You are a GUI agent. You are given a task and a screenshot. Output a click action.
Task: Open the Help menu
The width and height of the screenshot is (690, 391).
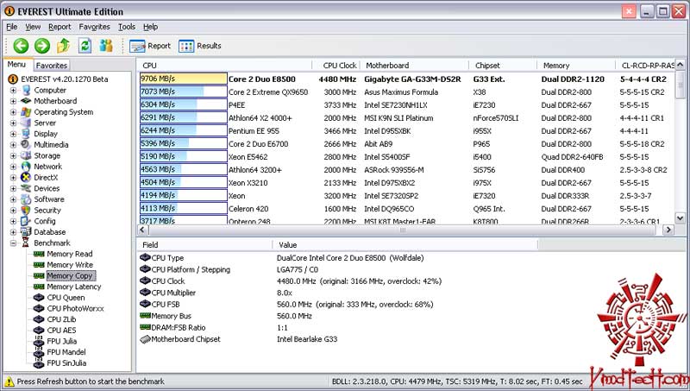pyautogui.click(x=150, y=27)
